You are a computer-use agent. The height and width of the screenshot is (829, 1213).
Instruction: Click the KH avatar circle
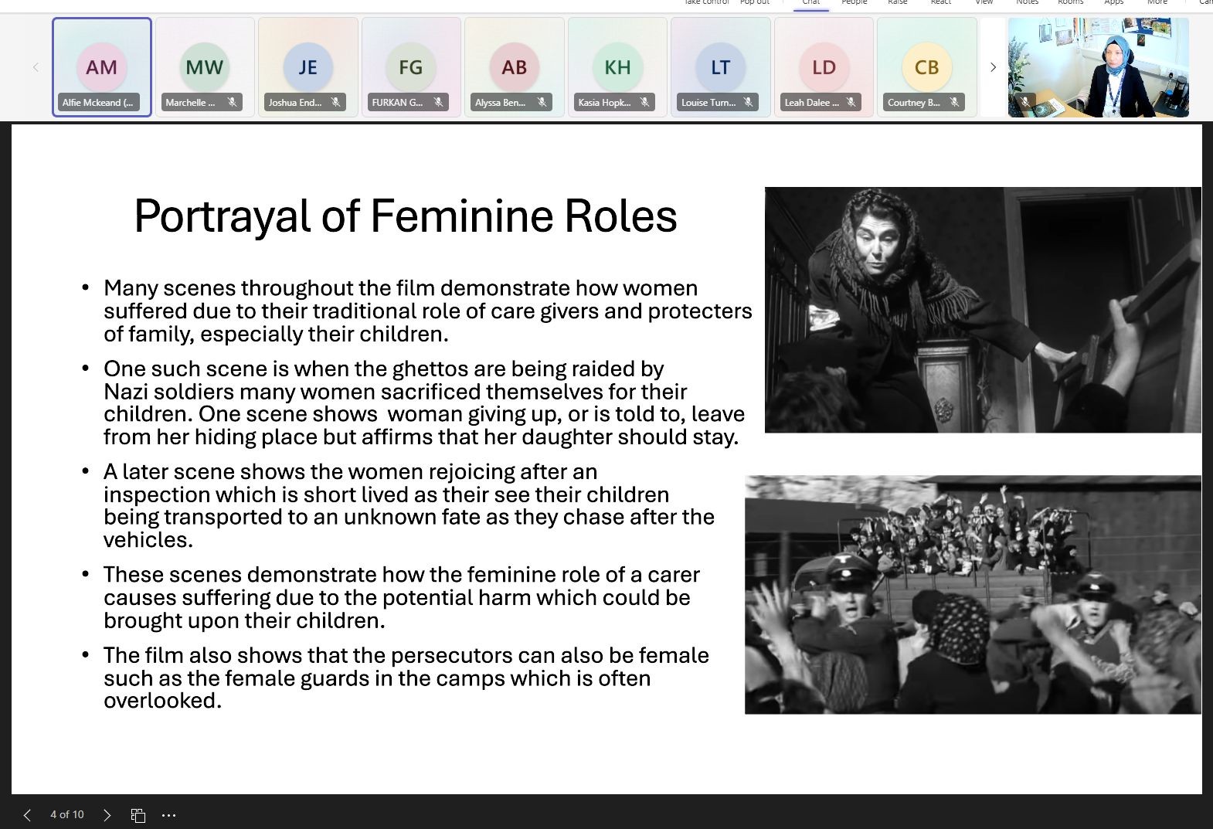pos(617,67)
